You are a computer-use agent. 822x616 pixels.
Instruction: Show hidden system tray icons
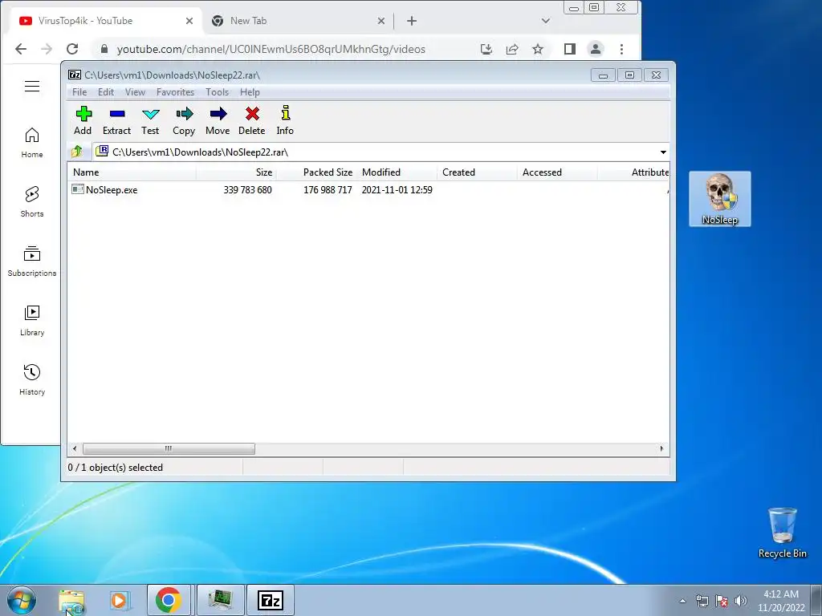click(682, 601)
